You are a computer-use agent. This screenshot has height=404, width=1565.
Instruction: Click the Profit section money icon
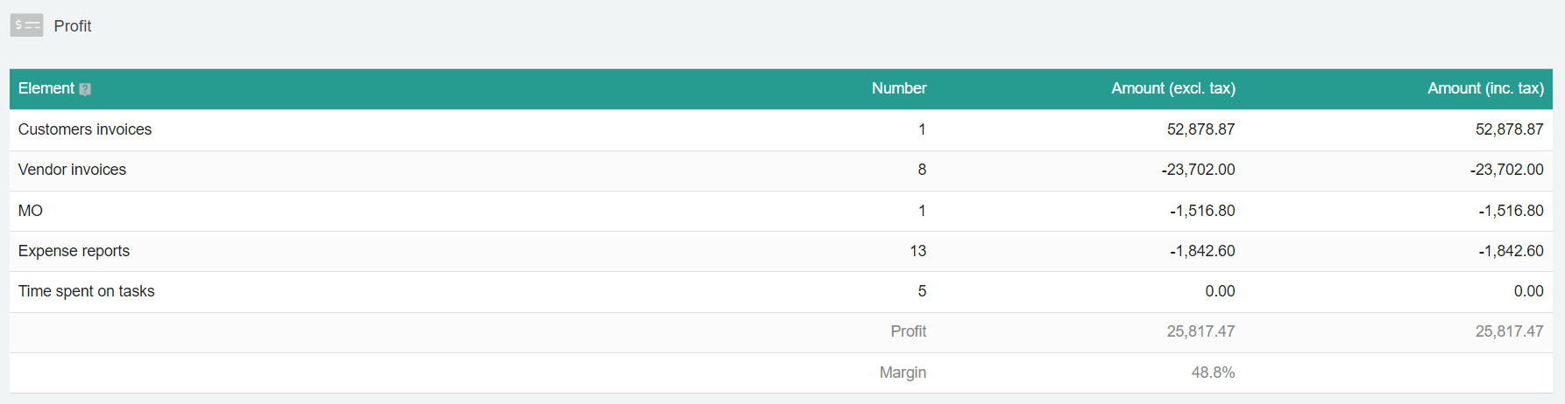[26, 25]
